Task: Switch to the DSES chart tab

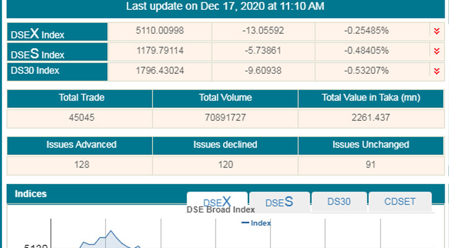Action: 279,202
